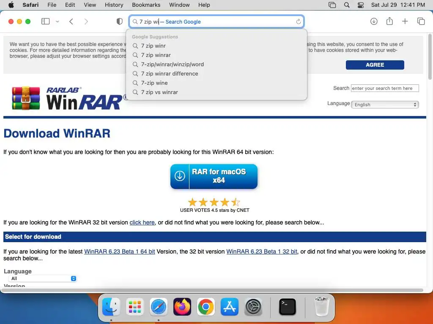The image size is (433, 324).
Task: Click the AGREE cookie button
Action: point(375,65)
